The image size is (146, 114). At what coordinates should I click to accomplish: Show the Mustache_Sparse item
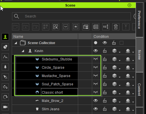tap(96, 76)
